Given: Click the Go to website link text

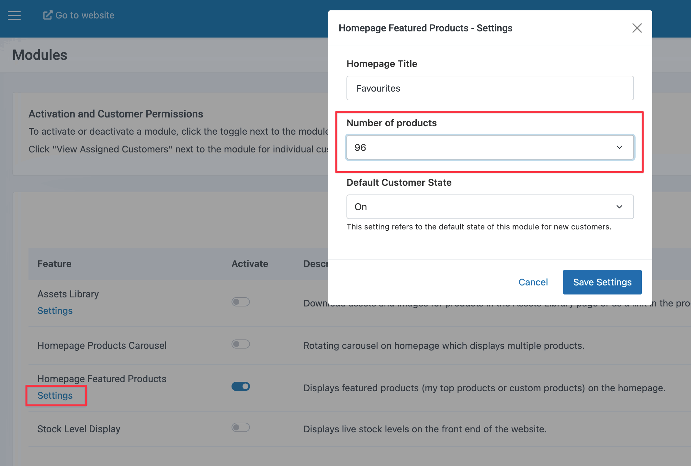Looking at the screenshot, I should 85,15.
